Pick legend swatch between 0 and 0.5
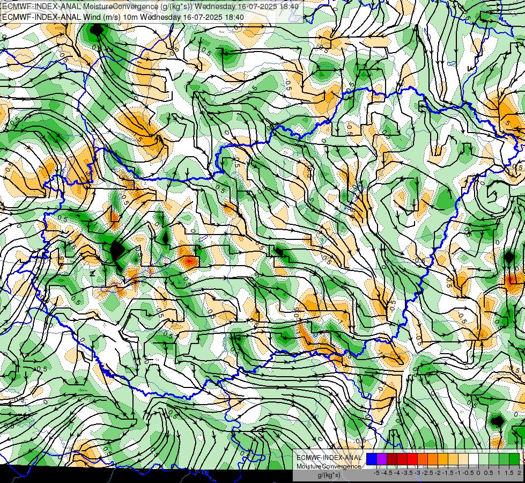525x483 pixels. [x=484, y=459]
